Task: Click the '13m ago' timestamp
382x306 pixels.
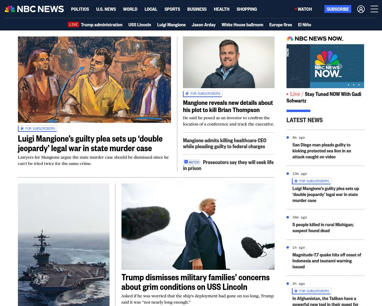Action: click(x=300, y=174)
